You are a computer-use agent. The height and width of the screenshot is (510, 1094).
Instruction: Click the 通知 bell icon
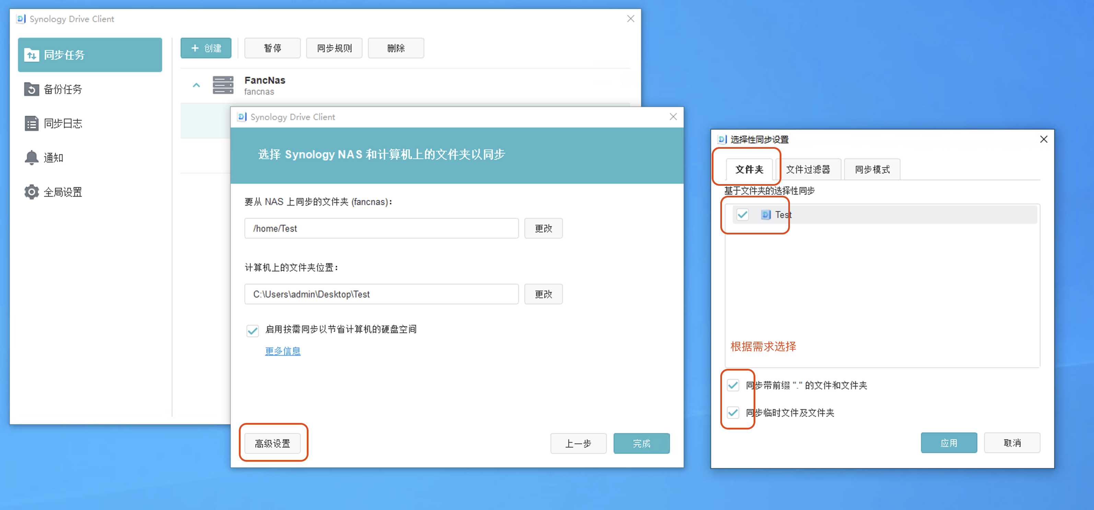point(32,158)
